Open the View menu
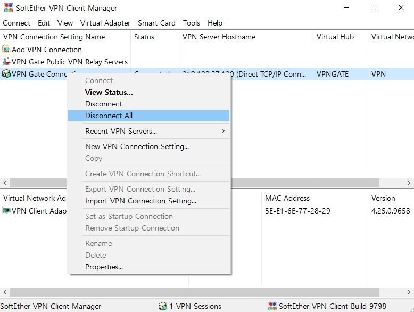The image size is (414, 312). [x=65, y=23]
